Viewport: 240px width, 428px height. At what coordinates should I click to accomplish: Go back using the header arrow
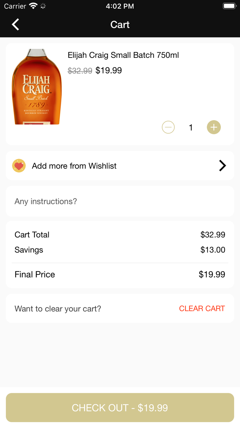(x=15, y=25)
